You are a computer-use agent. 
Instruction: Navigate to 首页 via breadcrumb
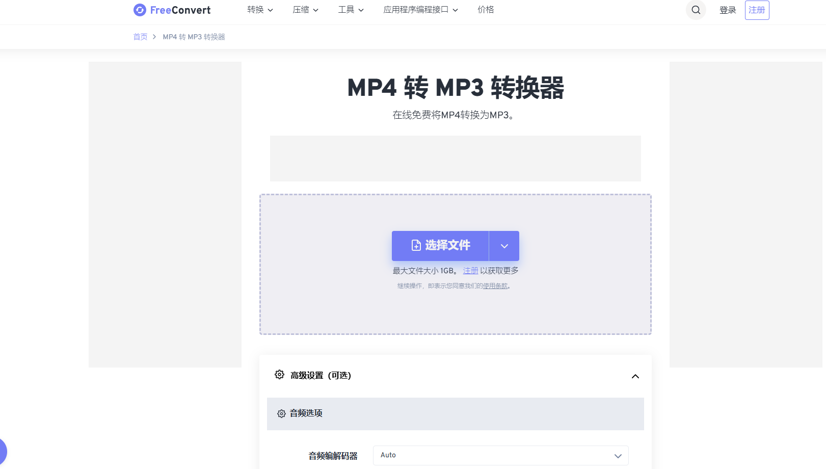(x=140, y=37)
